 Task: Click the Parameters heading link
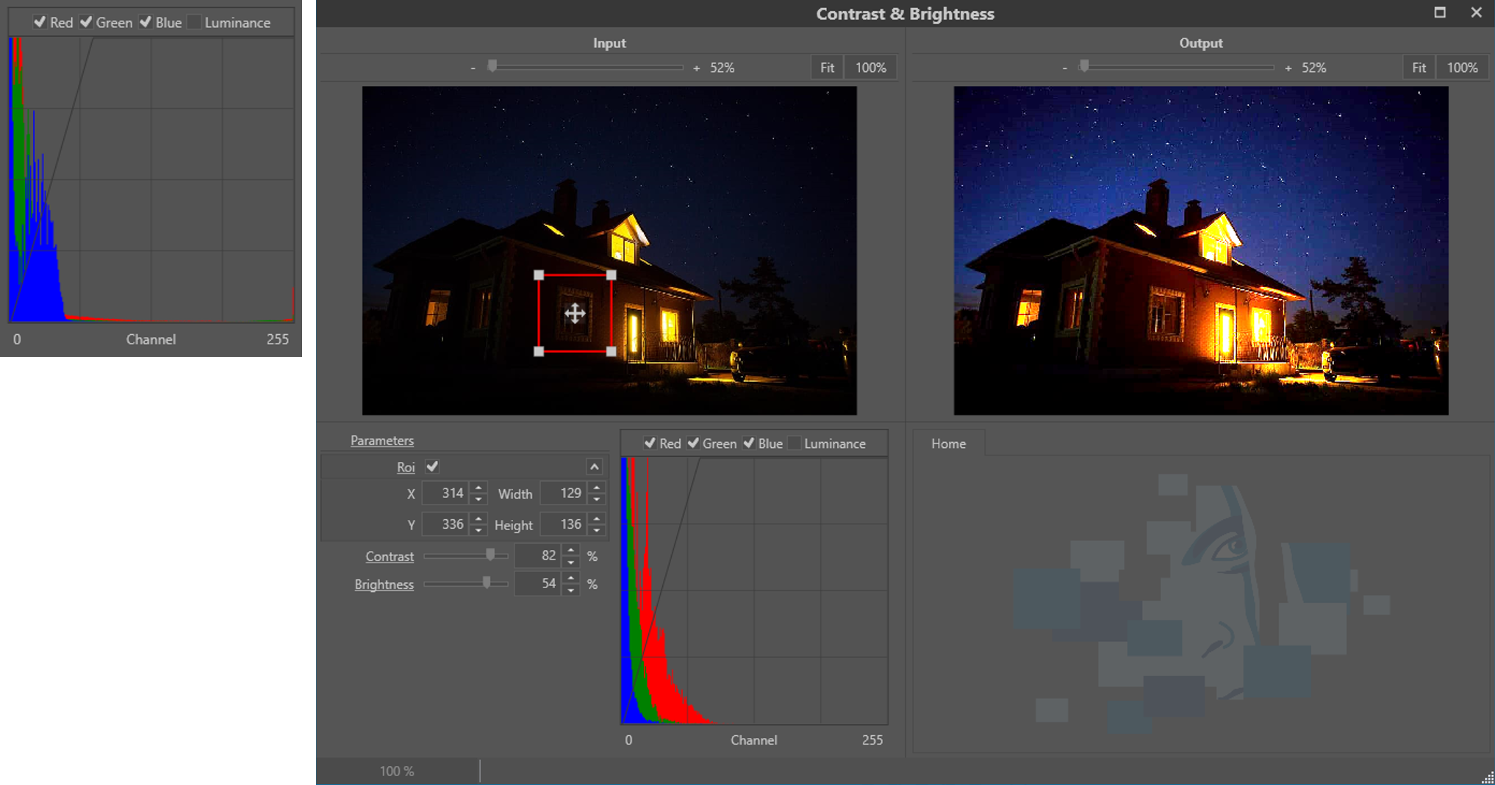381,441
